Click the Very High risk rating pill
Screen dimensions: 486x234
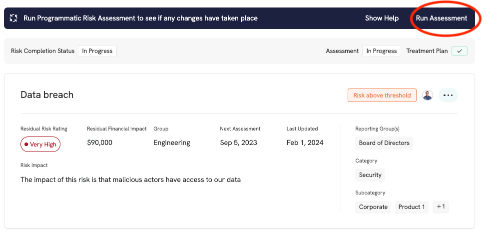40,144
